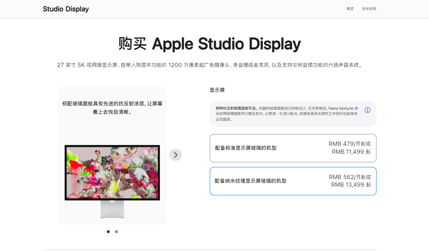Click the Studio Display product image
The image size is (429, 251).
112,181
